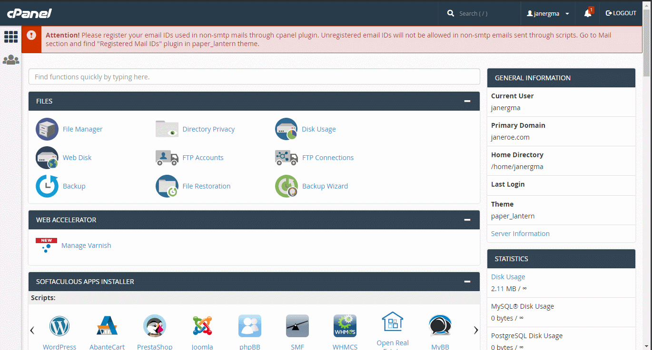The image size is (652, 350).
Task: Open the Directory Privacy link
Action: [208, 129]
